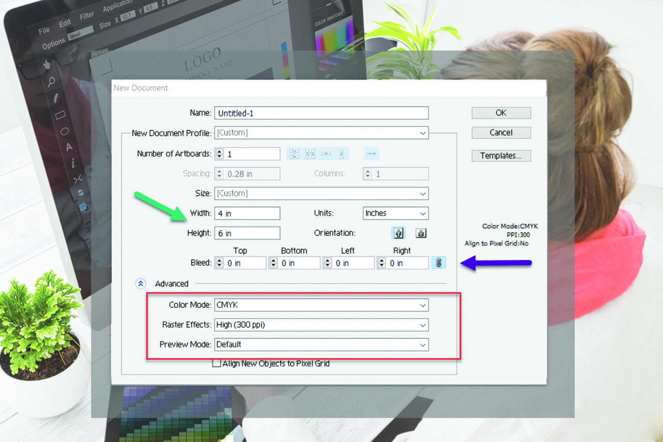Choose Landscape orientation icon
The image size is (663, 442).
tap(421, 233)
